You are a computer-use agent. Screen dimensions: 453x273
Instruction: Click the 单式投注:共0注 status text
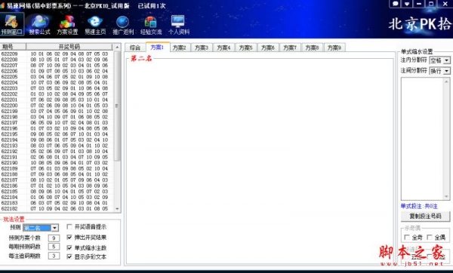click(419, 206)
